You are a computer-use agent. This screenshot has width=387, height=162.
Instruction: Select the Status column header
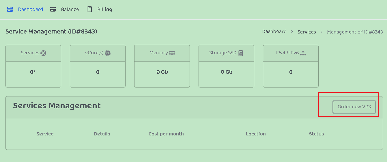point(316,134)
